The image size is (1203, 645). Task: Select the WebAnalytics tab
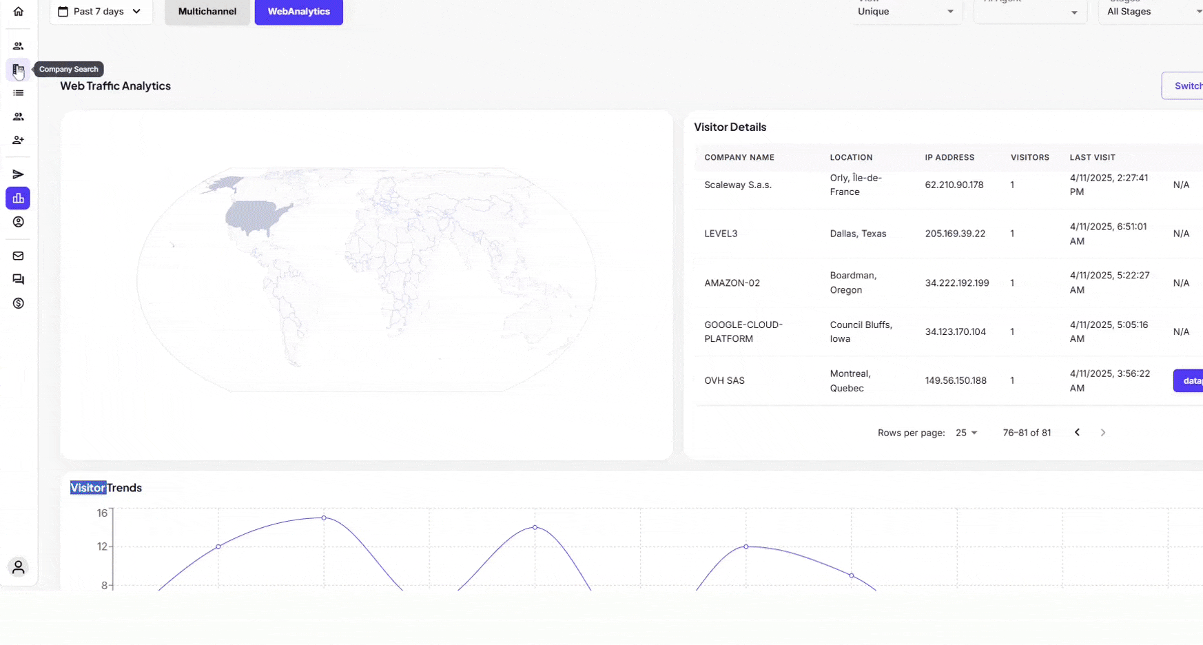point(298,12)
